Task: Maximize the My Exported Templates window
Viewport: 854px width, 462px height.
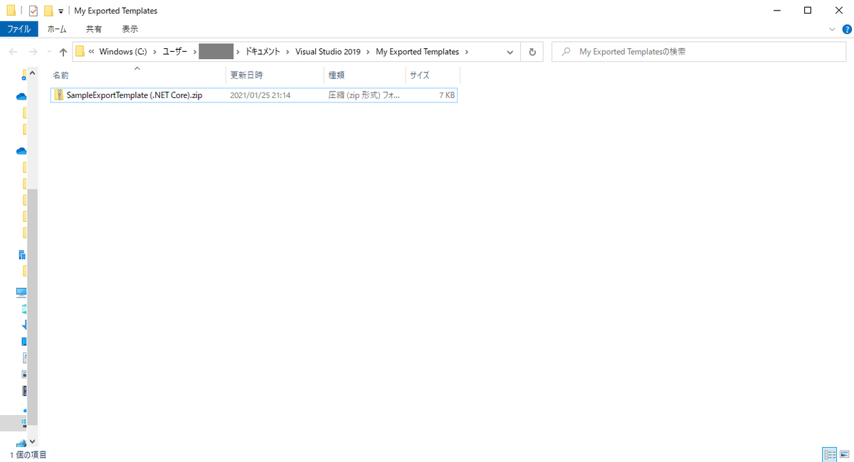Action: (x=807, y=11)
